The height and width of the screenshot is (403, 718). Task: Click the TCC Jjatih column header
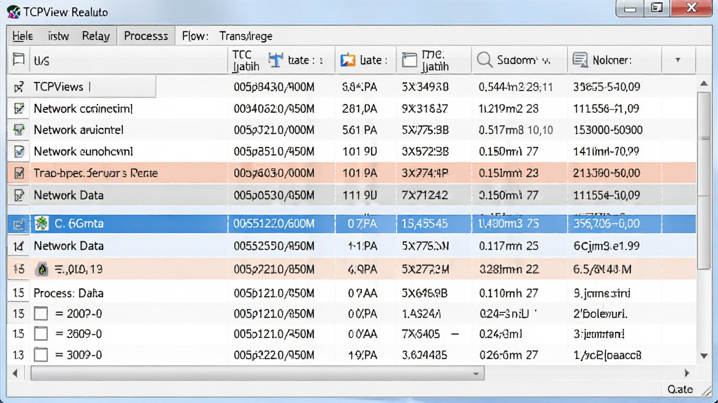coord(246,60)
